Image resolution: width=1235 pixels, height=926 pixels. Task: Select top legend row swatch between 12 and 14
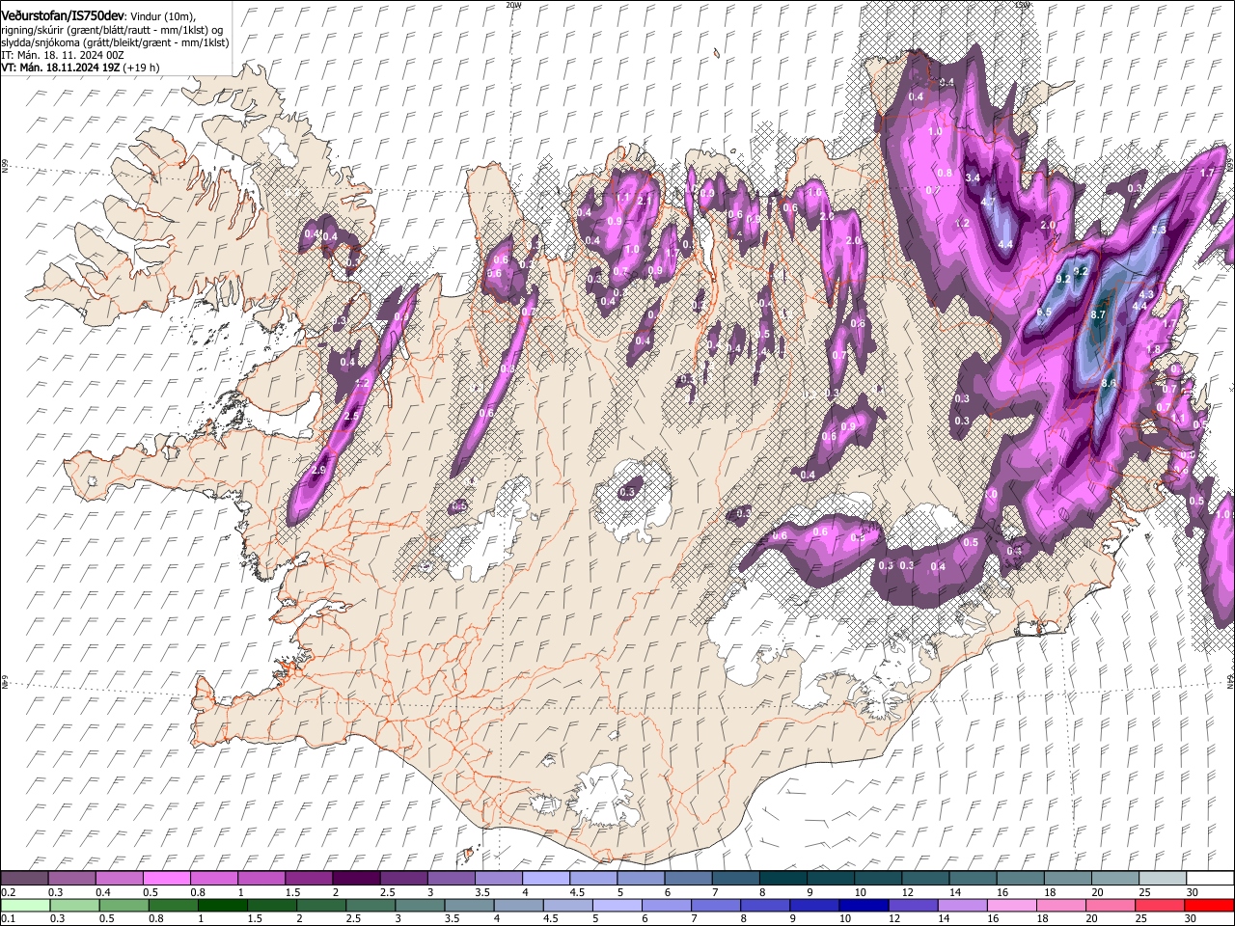[925, 878]
